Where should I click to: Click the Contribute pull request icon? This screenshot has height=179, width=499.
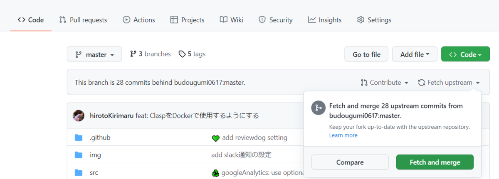pos(364,83)
